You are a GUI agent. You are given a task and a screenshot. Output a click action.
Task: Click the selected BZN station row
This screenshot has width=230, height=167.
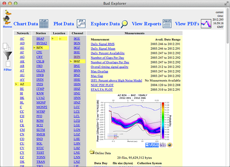coord(41,48)
